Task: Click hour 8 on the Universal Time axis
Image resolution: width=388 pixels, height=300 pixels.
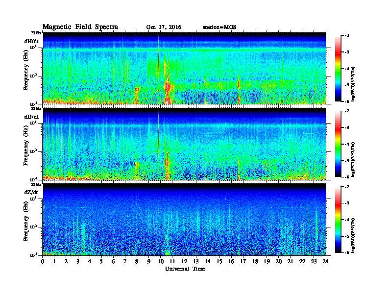Action: point(137,261)
